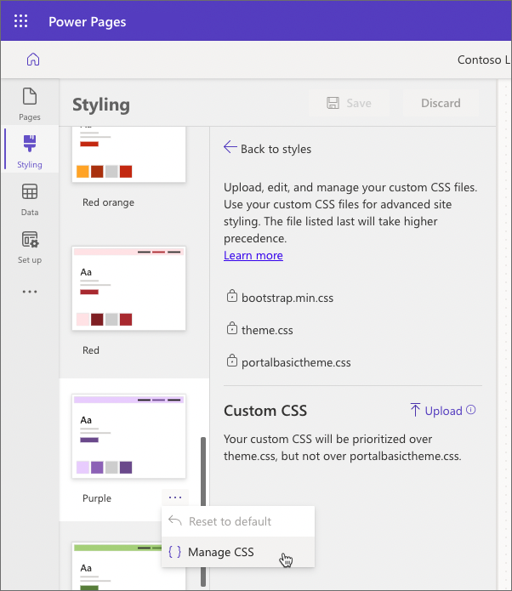Click the Purple theme label
512x591 pixels.
coord(97,498)
